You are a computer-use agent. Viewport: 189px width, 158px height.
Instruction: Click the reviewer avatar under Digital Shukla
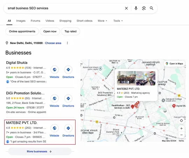point(8,81)
